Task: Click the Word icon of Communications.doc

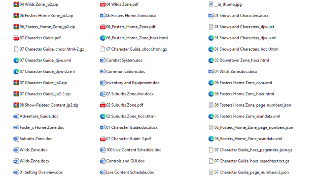Action: 103,71
